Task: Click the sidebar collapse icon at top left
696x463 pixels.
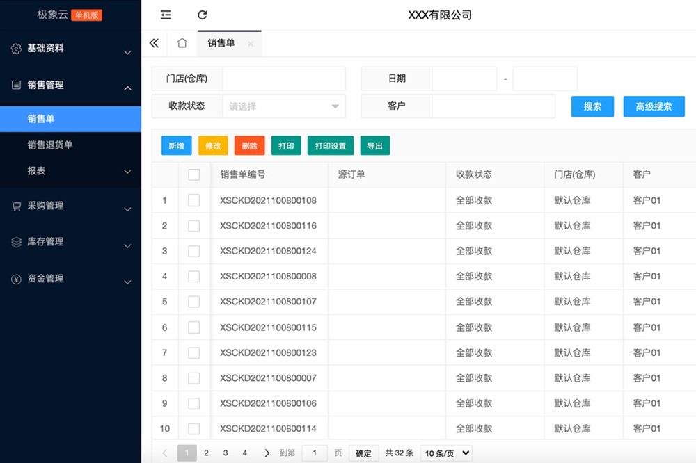Action: coord(164,15)
